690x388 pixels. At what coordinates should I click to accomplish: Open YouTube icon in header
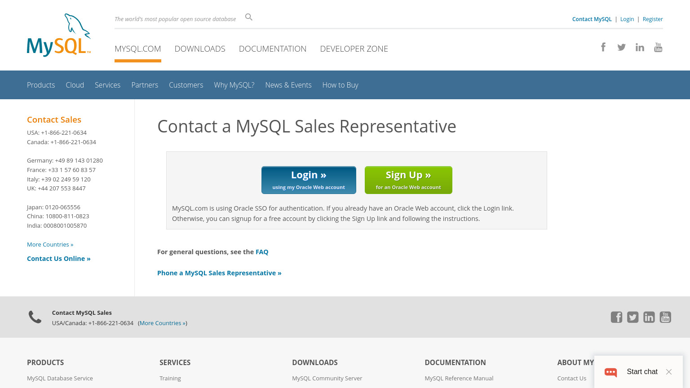coord(658,47)
